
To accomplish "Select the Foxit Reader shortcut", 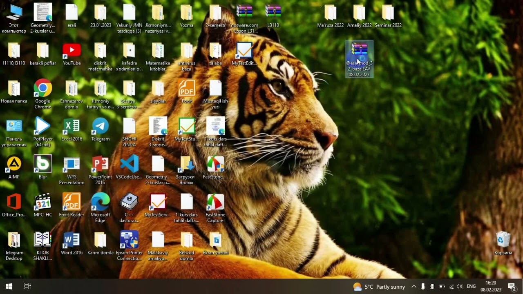I will [72, 206].
